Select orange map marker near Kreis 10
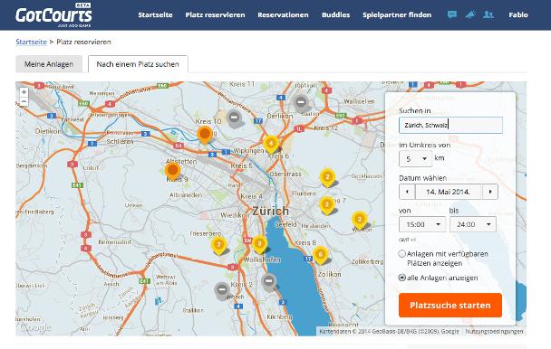This screenshot has height=349, width=551. click(x=205, y=135)
